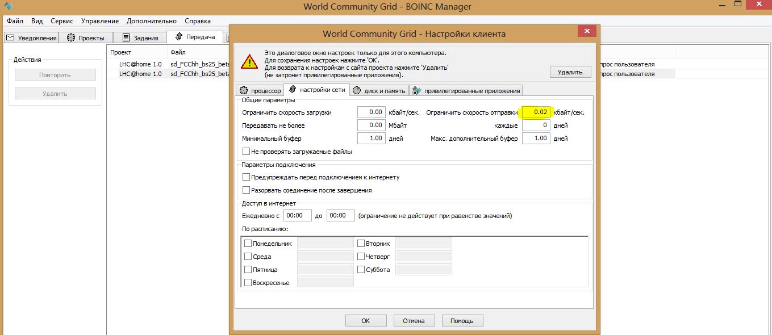The width and height of the screenshot is (772, 335).
Task: Click the Воскресенье time range field
Action: [x=326, y=282]
